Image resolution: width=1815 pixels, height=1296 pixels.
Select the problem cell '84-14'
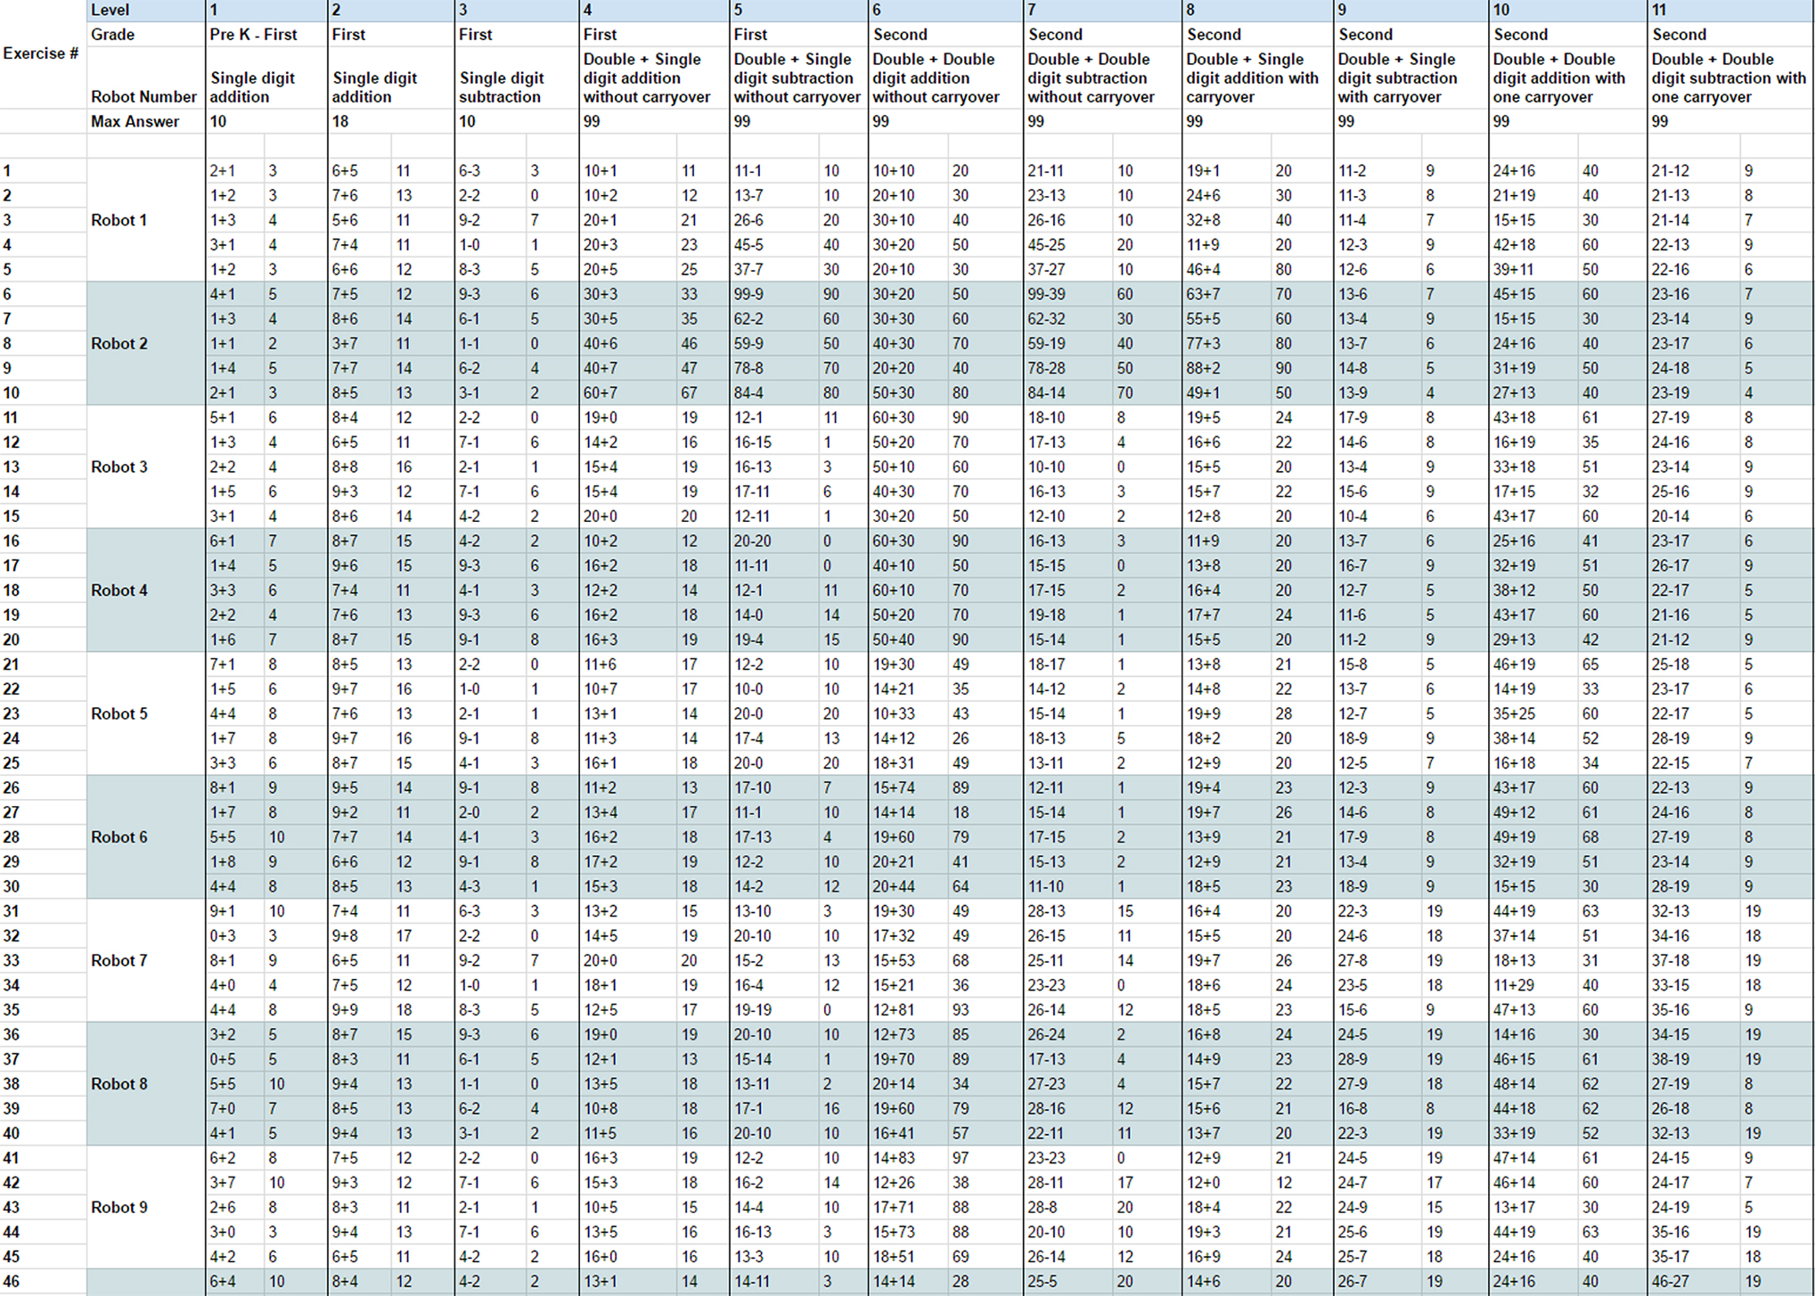point(1067,393)
